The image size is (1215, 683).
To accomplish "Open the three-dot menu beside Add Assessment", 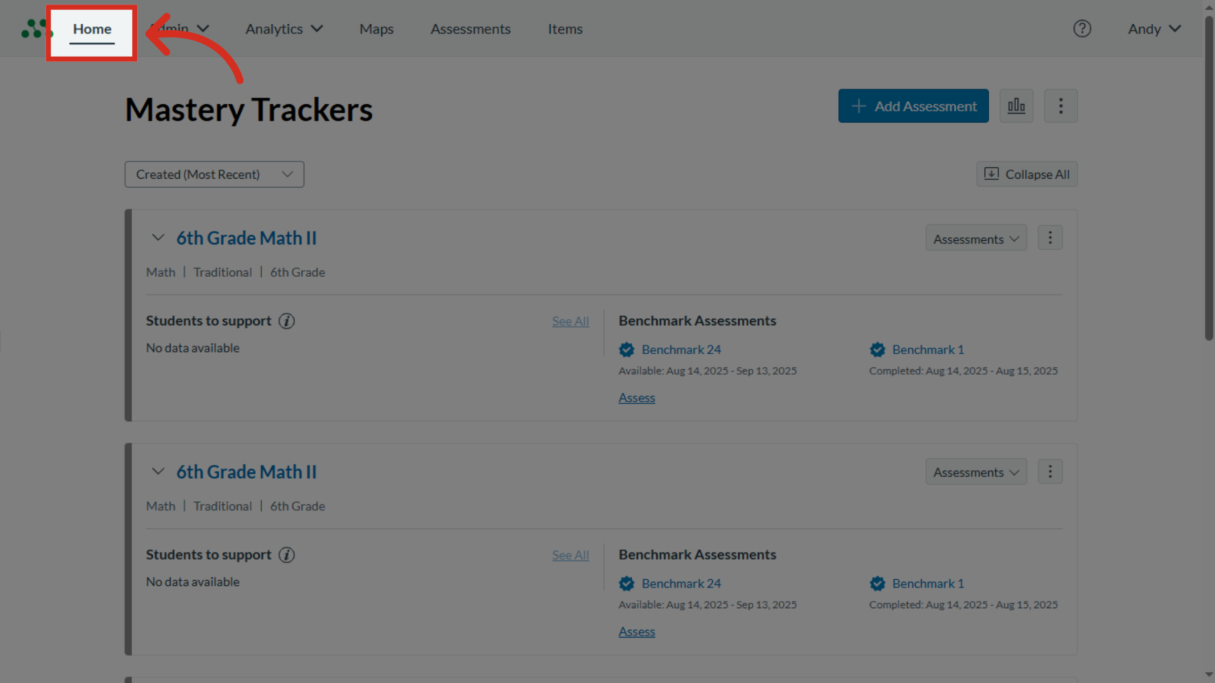I will 1061,106.
